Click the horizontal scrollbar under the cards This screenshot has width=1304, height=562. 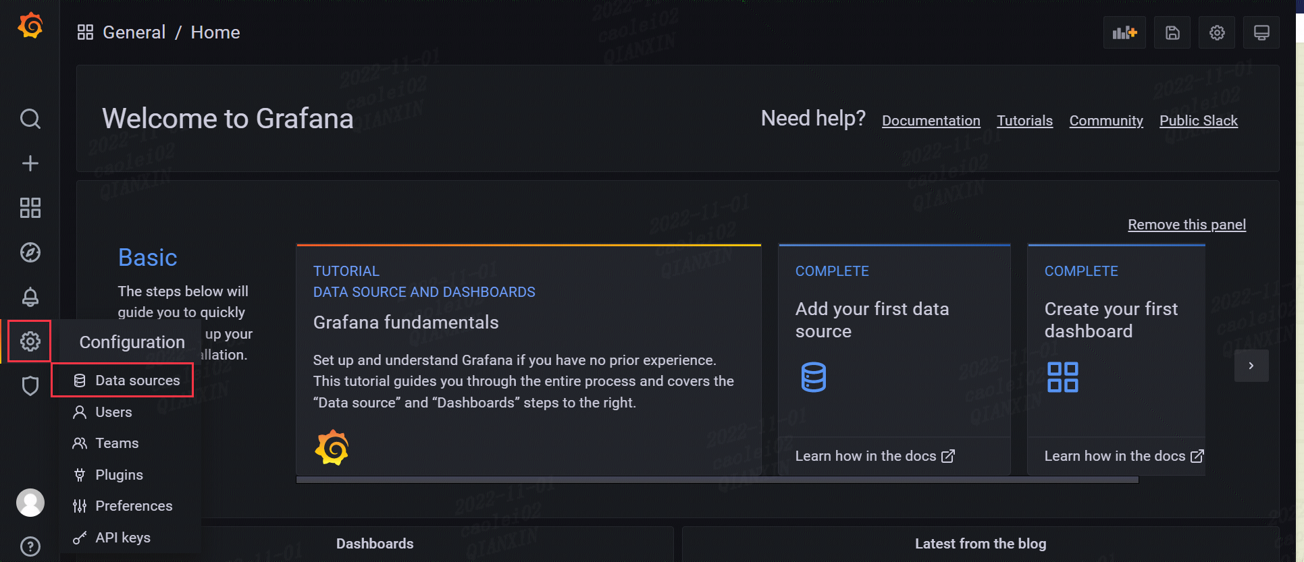pyautogui.click(x=717, y=480)
